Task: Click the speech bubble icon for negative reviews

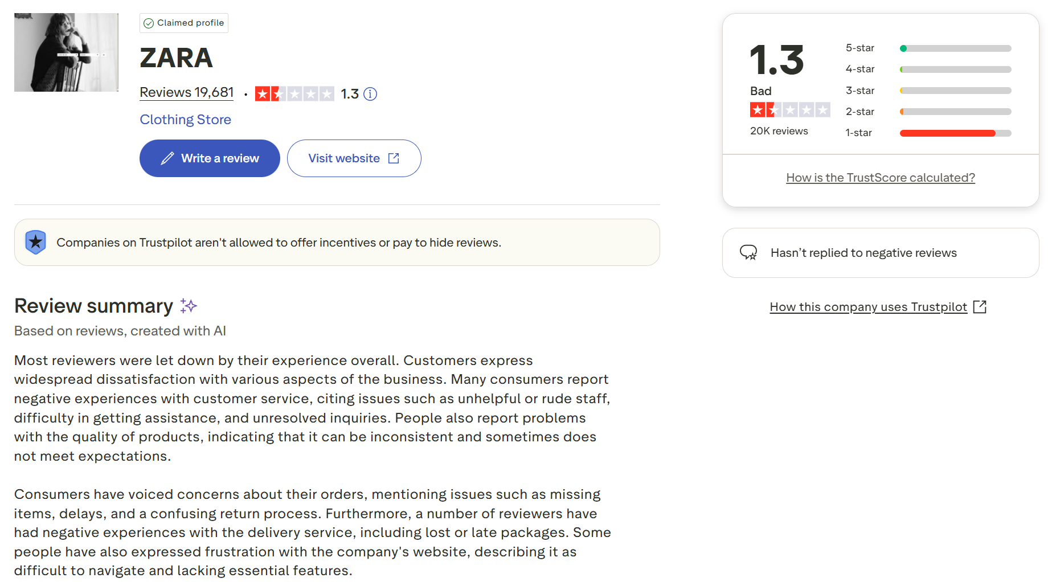Action: point(748,252)
